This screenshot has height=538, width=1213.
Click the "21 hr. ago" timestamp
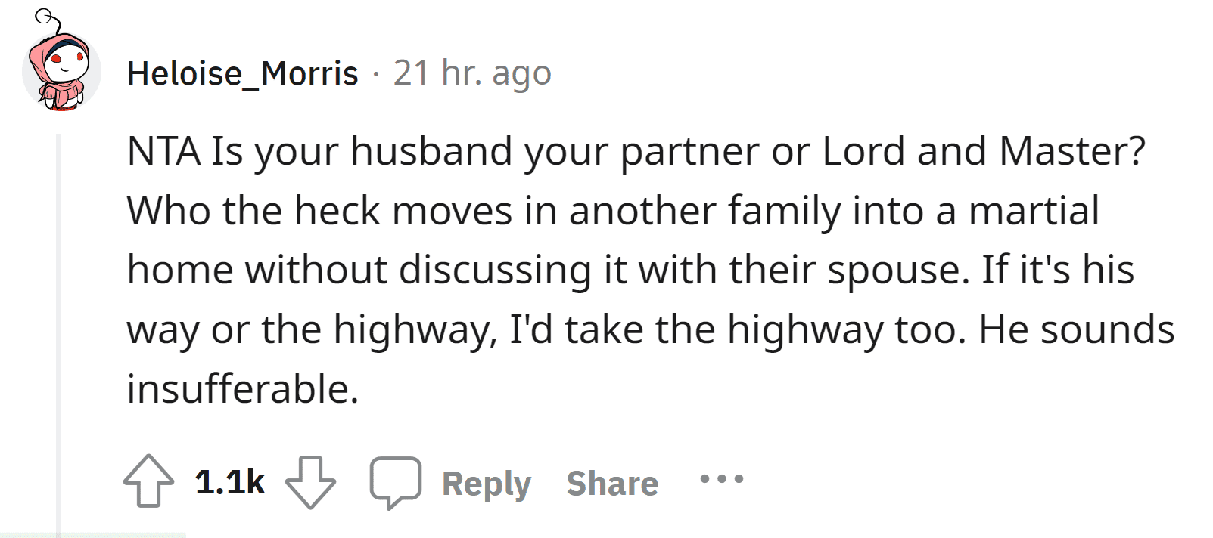[472, 73]
